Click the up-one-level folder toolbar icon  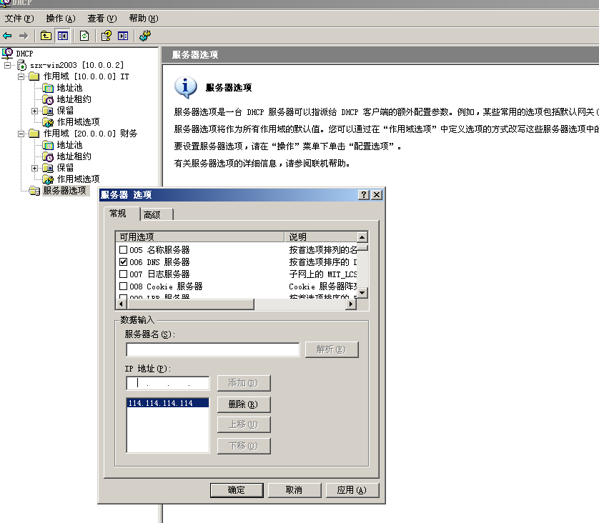pyautogui.click(x=43, y=36)
